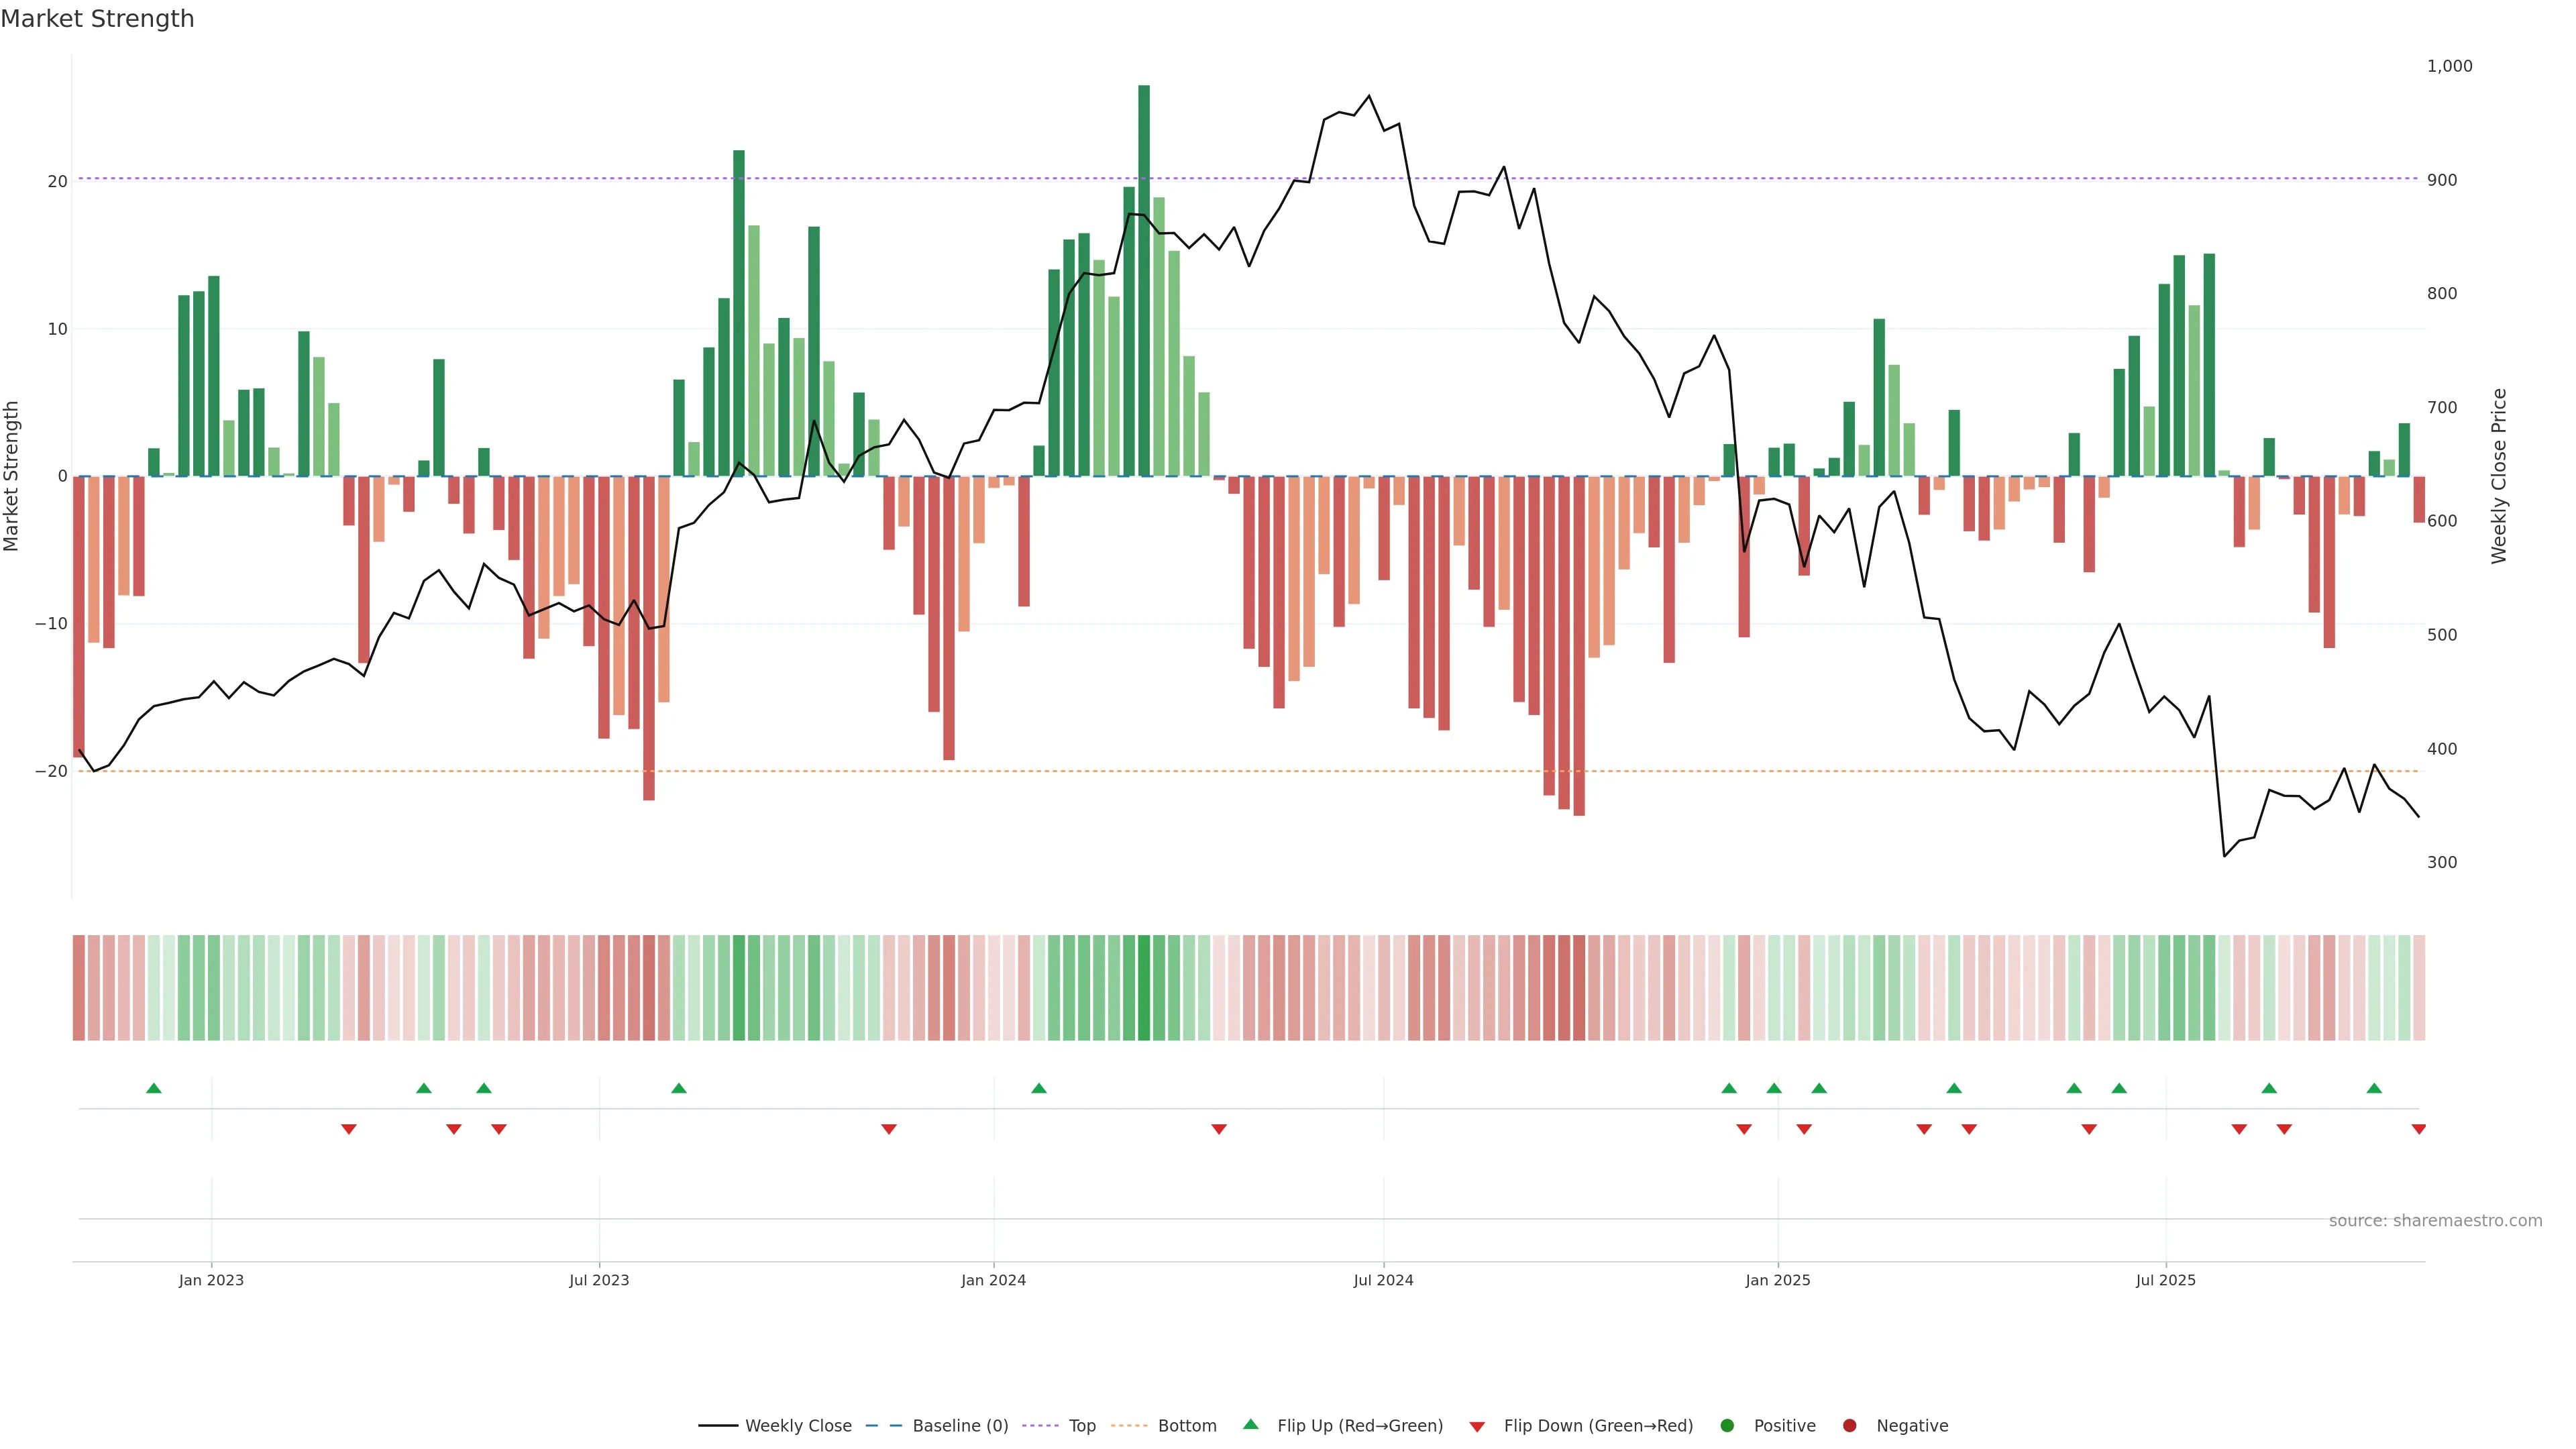Click the darkest green heatmap strip cell
Image resolution: width=2576 pixels, height=1449 pixels.
tap(1144, 987)
